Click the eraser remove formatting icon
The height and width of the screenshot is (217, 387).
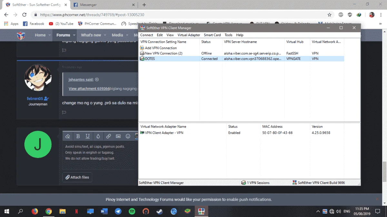click(x=68, y=136)
